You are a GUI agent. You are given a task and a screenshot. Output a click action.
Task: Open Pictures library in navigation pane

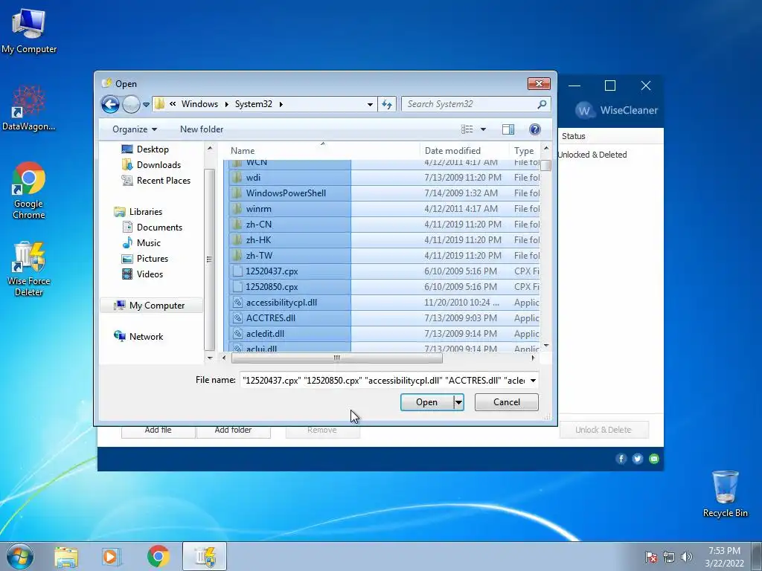pyautogui.click(x=152, y=258)
